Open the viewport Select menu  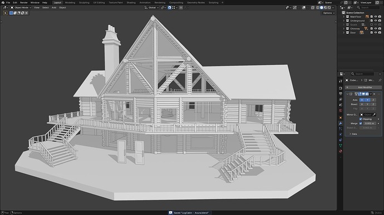(46, 8)
